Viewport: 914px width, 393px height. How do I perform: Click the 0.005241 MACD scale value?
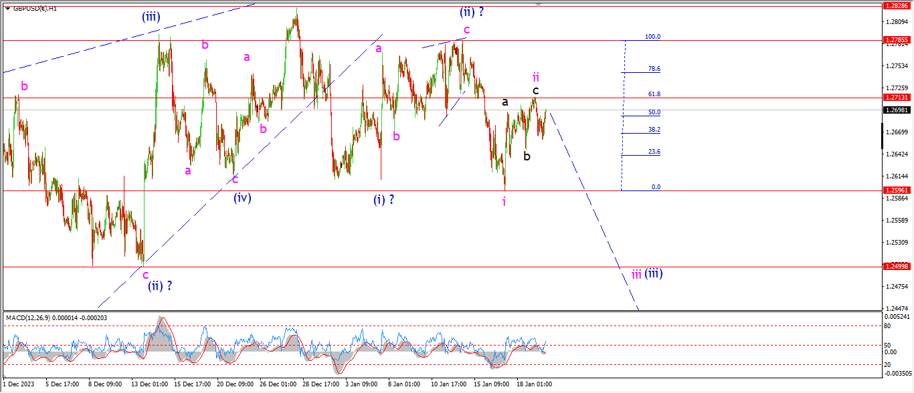[x=897, y=316]
